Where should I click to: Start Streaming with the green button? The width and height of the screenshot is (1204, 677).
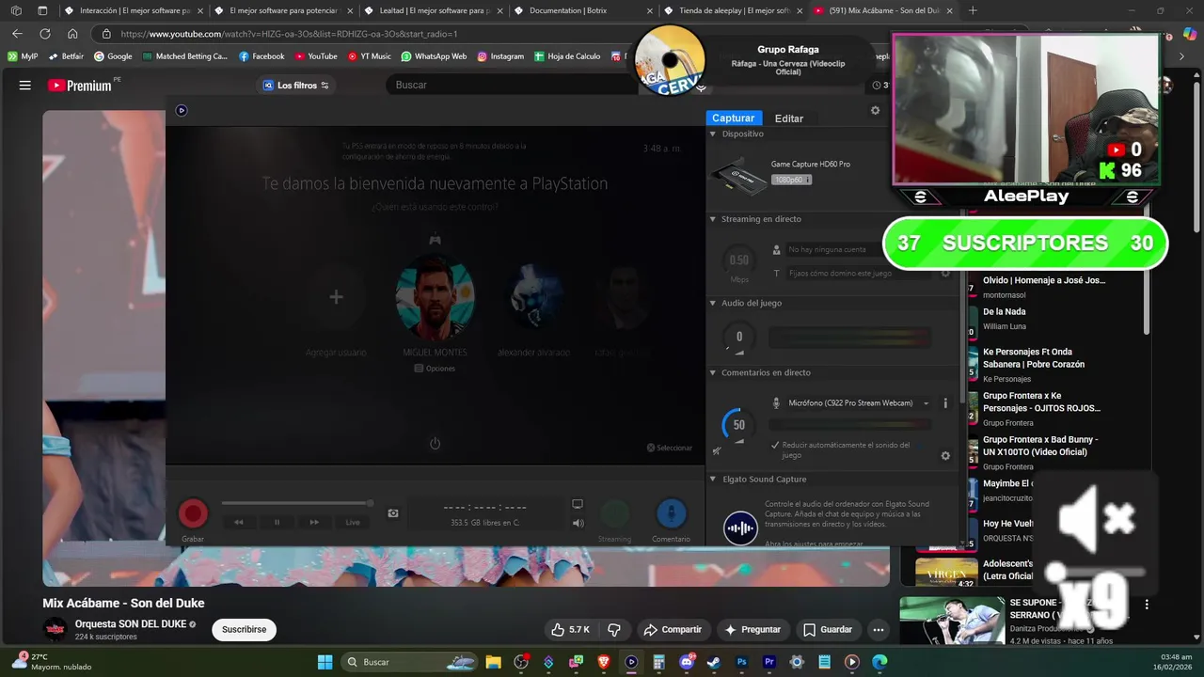tap(615, 513)
